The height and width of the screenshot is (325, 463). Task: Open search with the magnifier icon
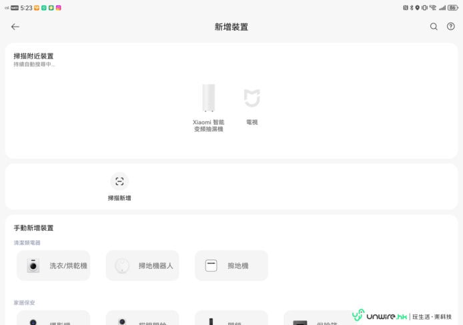click(x=434, y=27)
